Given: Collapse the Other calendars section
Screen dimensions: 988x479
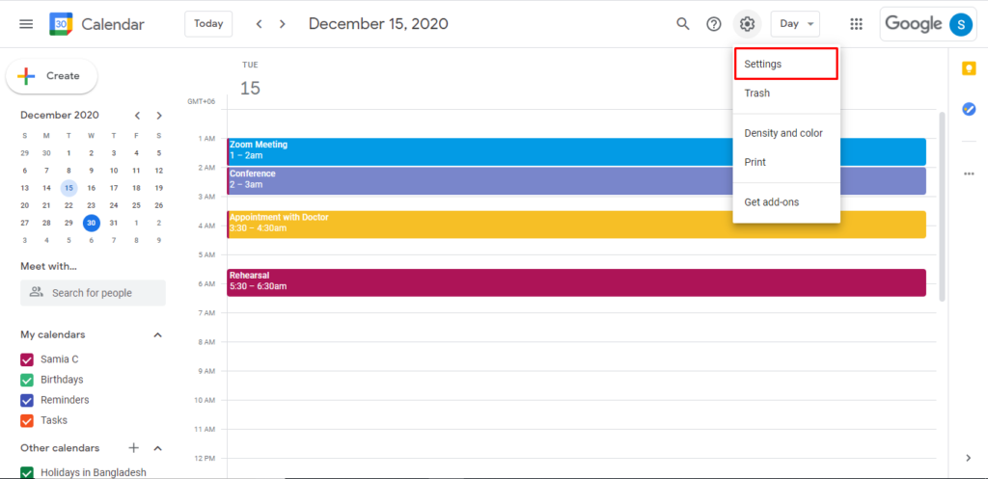Looking at the screenshot, I should pos(157,448).
